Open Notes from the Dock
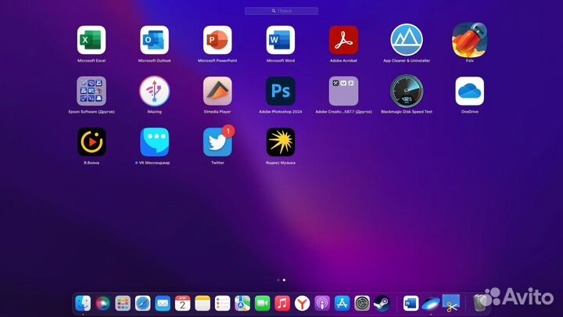Image resolution: width=563 pixels, height=317 pixels. coord(203,304)
